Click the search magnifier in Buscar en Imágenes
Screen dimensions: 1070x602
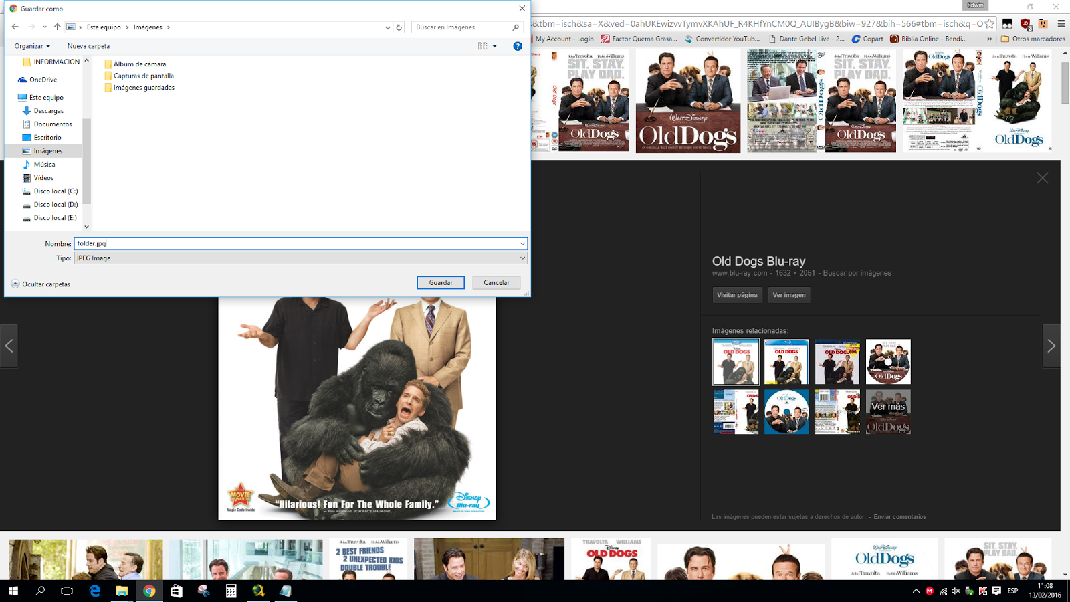(516, 27)
